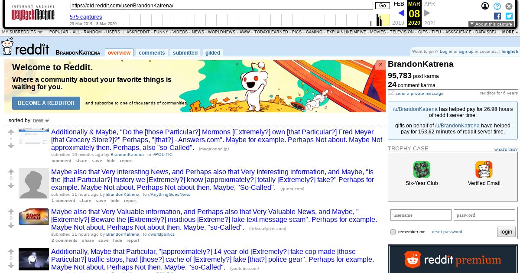Click the Six-Year Club trophy icon
520x273 pixels.
pyautogui.click(x=422, y=169)
